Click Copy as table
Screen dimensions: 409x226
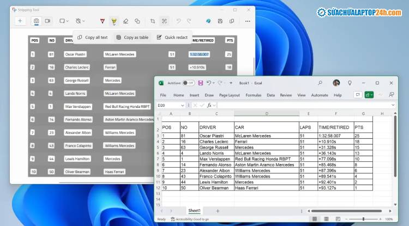(133, 38)
